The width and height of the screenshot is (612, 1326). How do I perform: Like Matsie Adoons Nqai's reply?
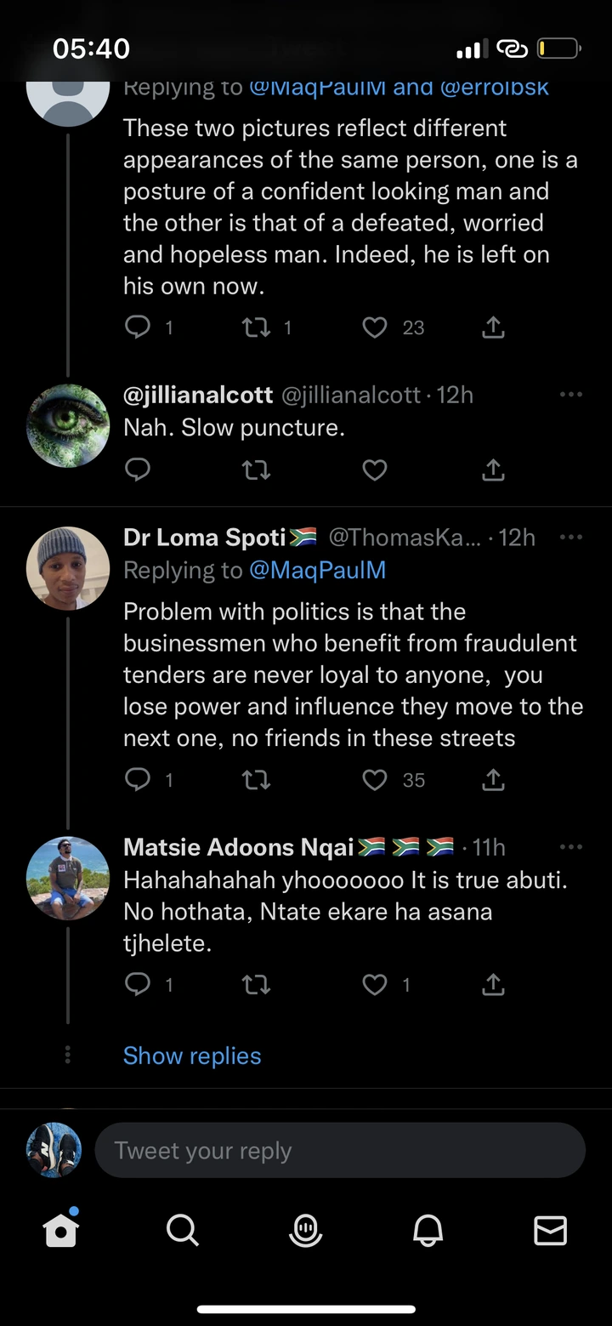coord(375,985)
